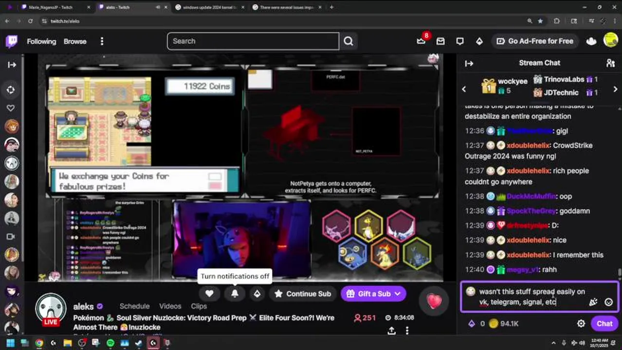Switch to Marie_NaganoJP Twitch browser tab
Screen dimensions: 622x350
(51, 7)
